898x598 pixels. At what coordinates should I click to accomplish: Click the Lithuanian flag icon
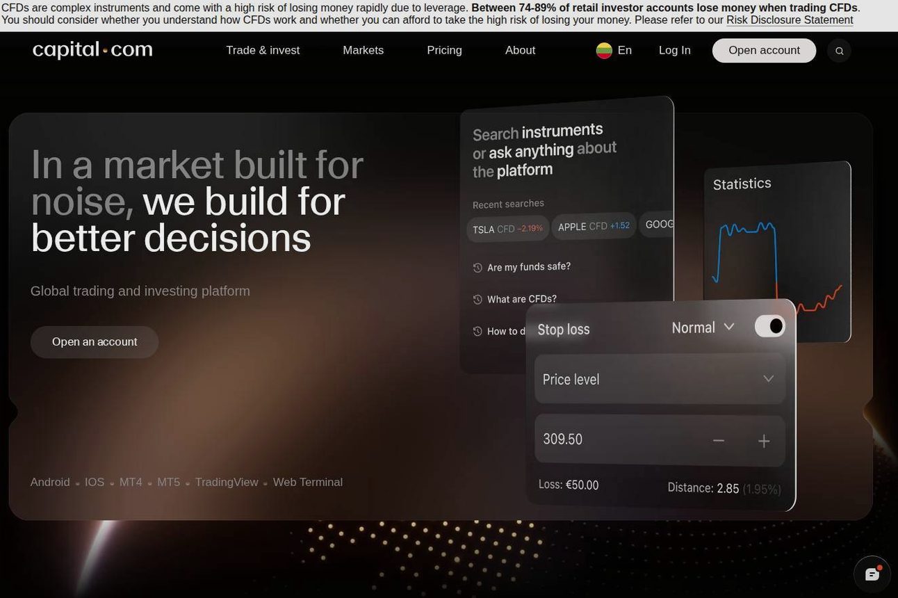point(604,51)
